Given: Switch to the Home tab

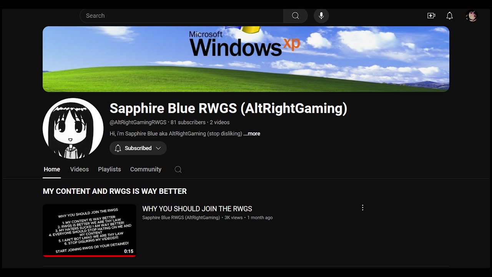Looking at the screenshot, I should coord(52,169).
